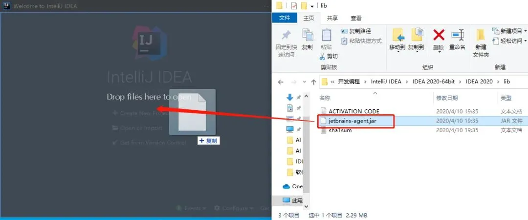Click 'JAR 文件' type cell

511,120
